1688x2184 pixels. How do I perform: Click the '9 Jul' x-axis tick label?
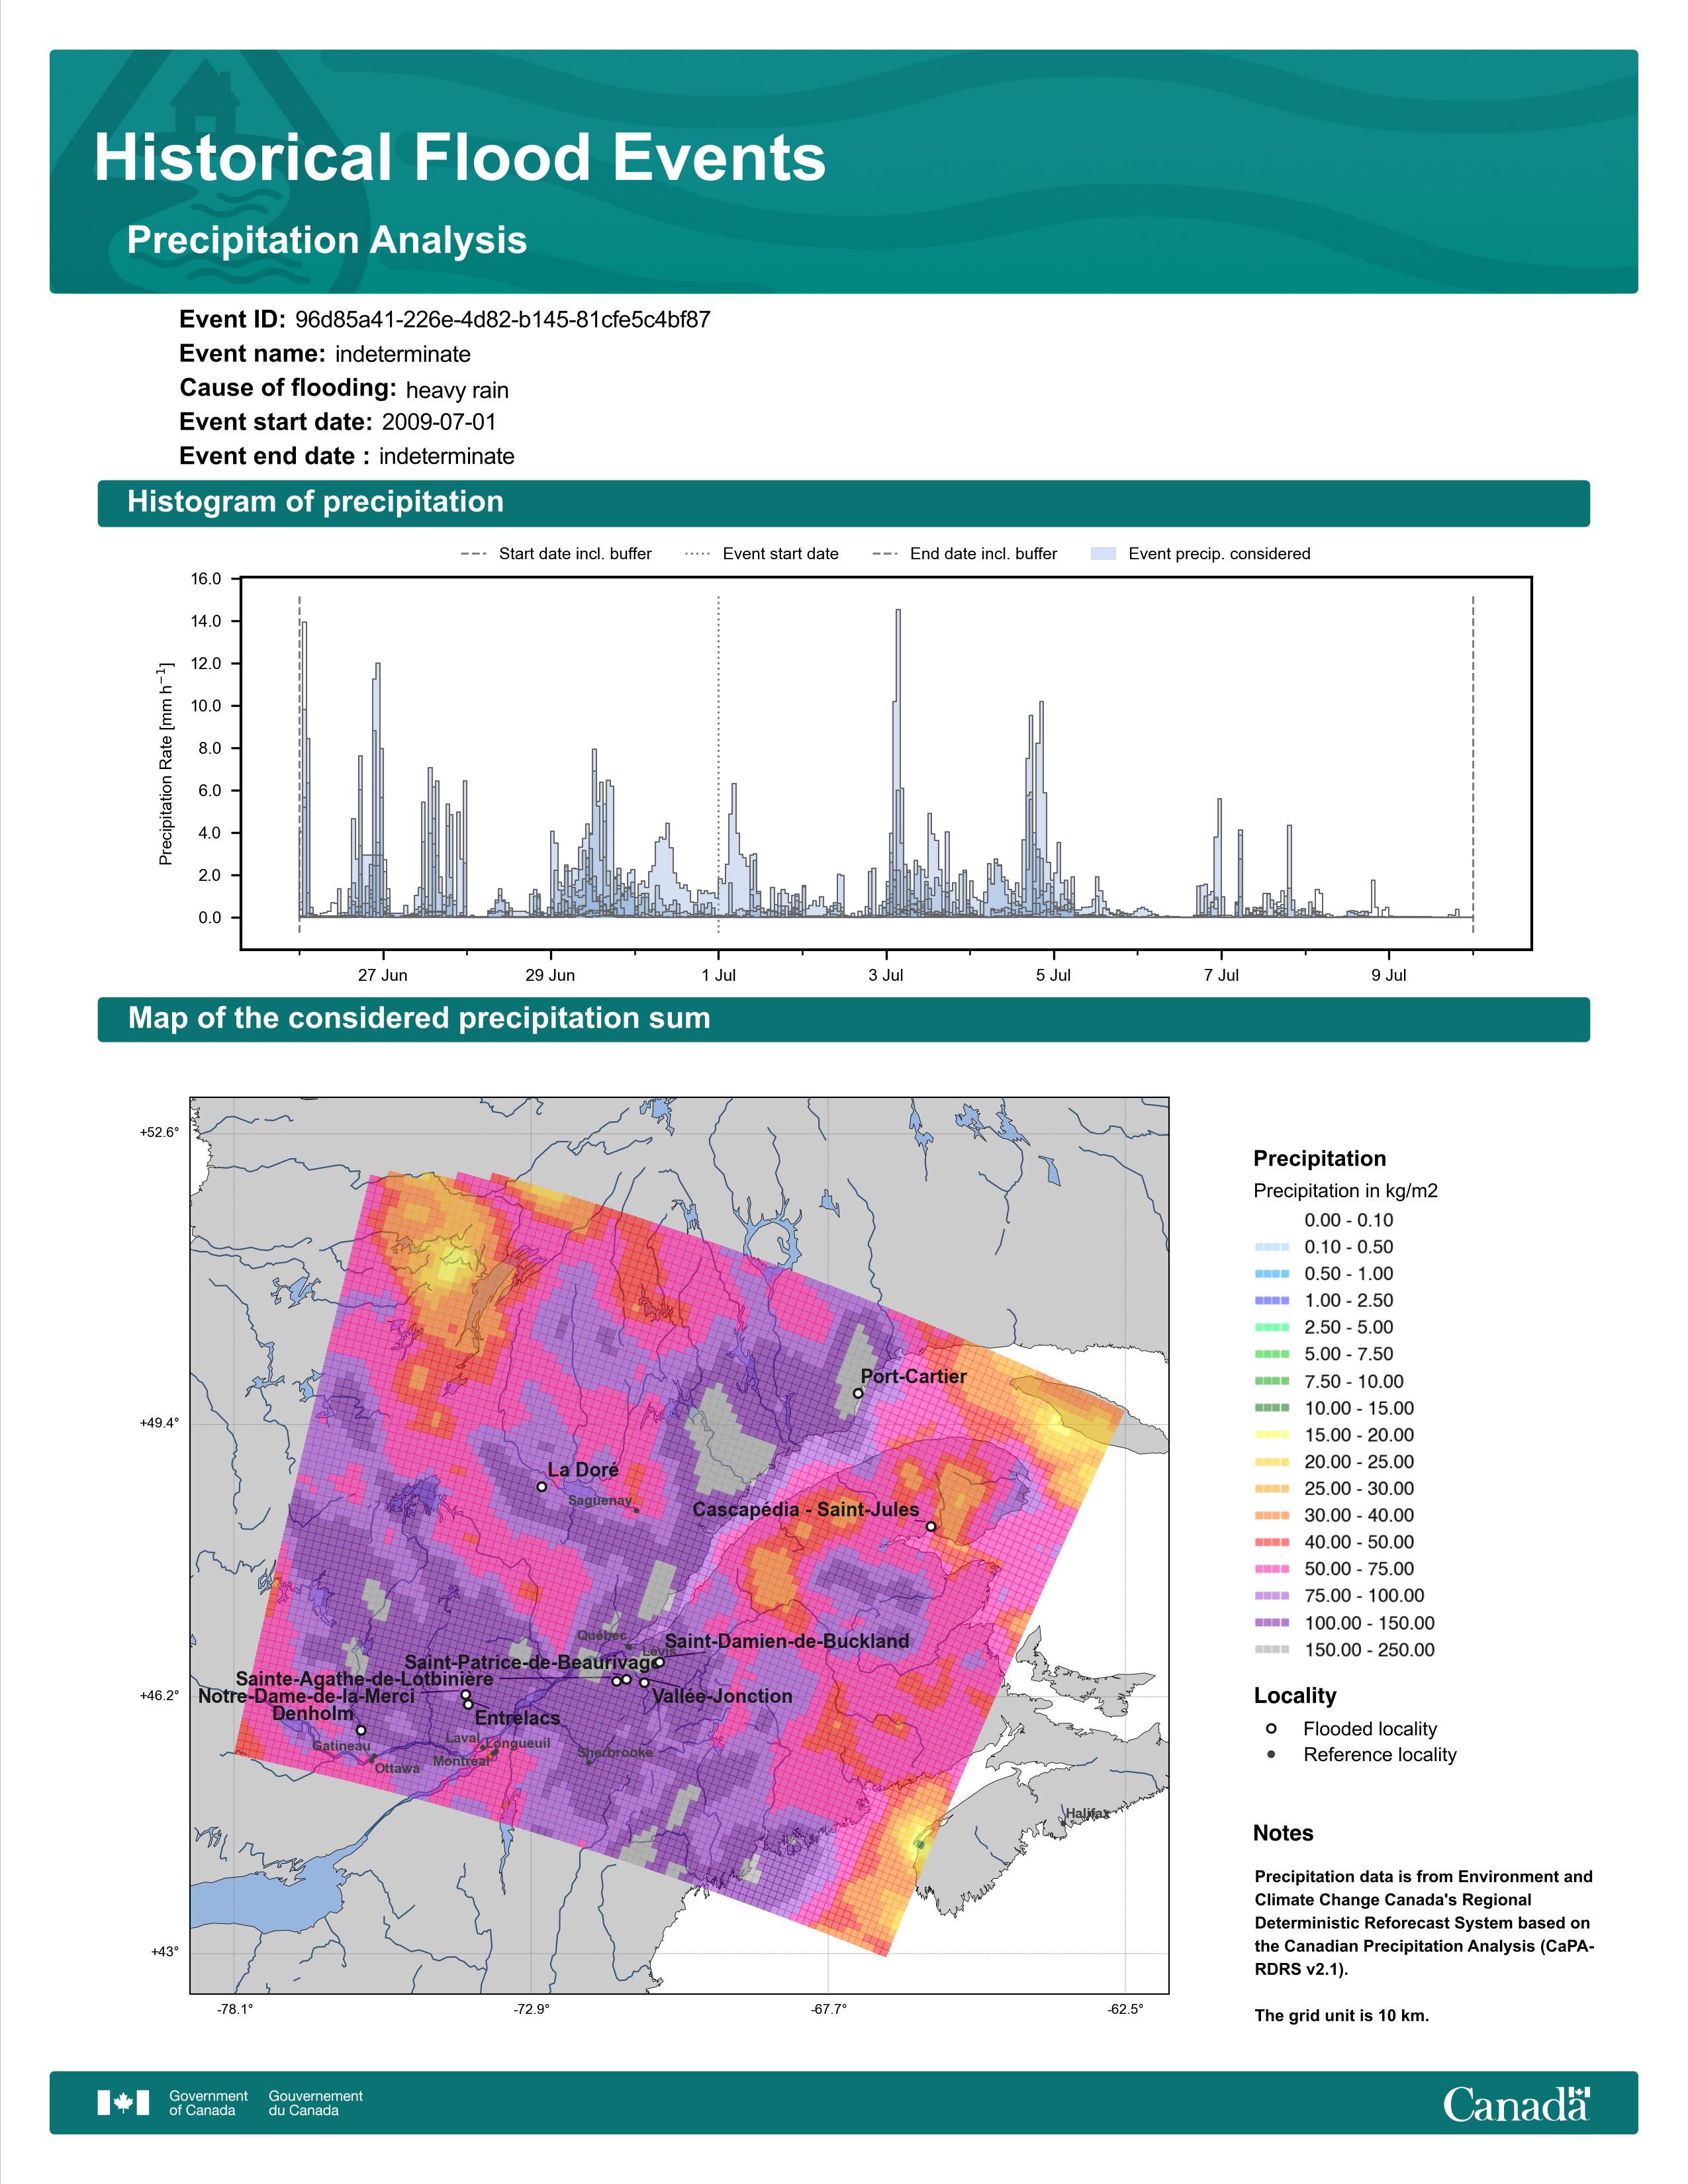1389,975
